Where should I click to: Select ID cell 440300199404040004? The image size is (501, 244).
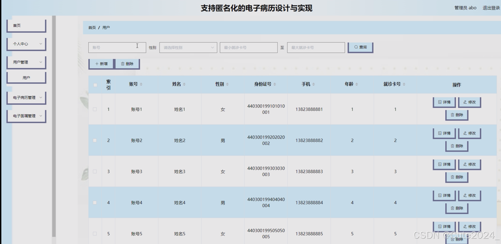266,203
